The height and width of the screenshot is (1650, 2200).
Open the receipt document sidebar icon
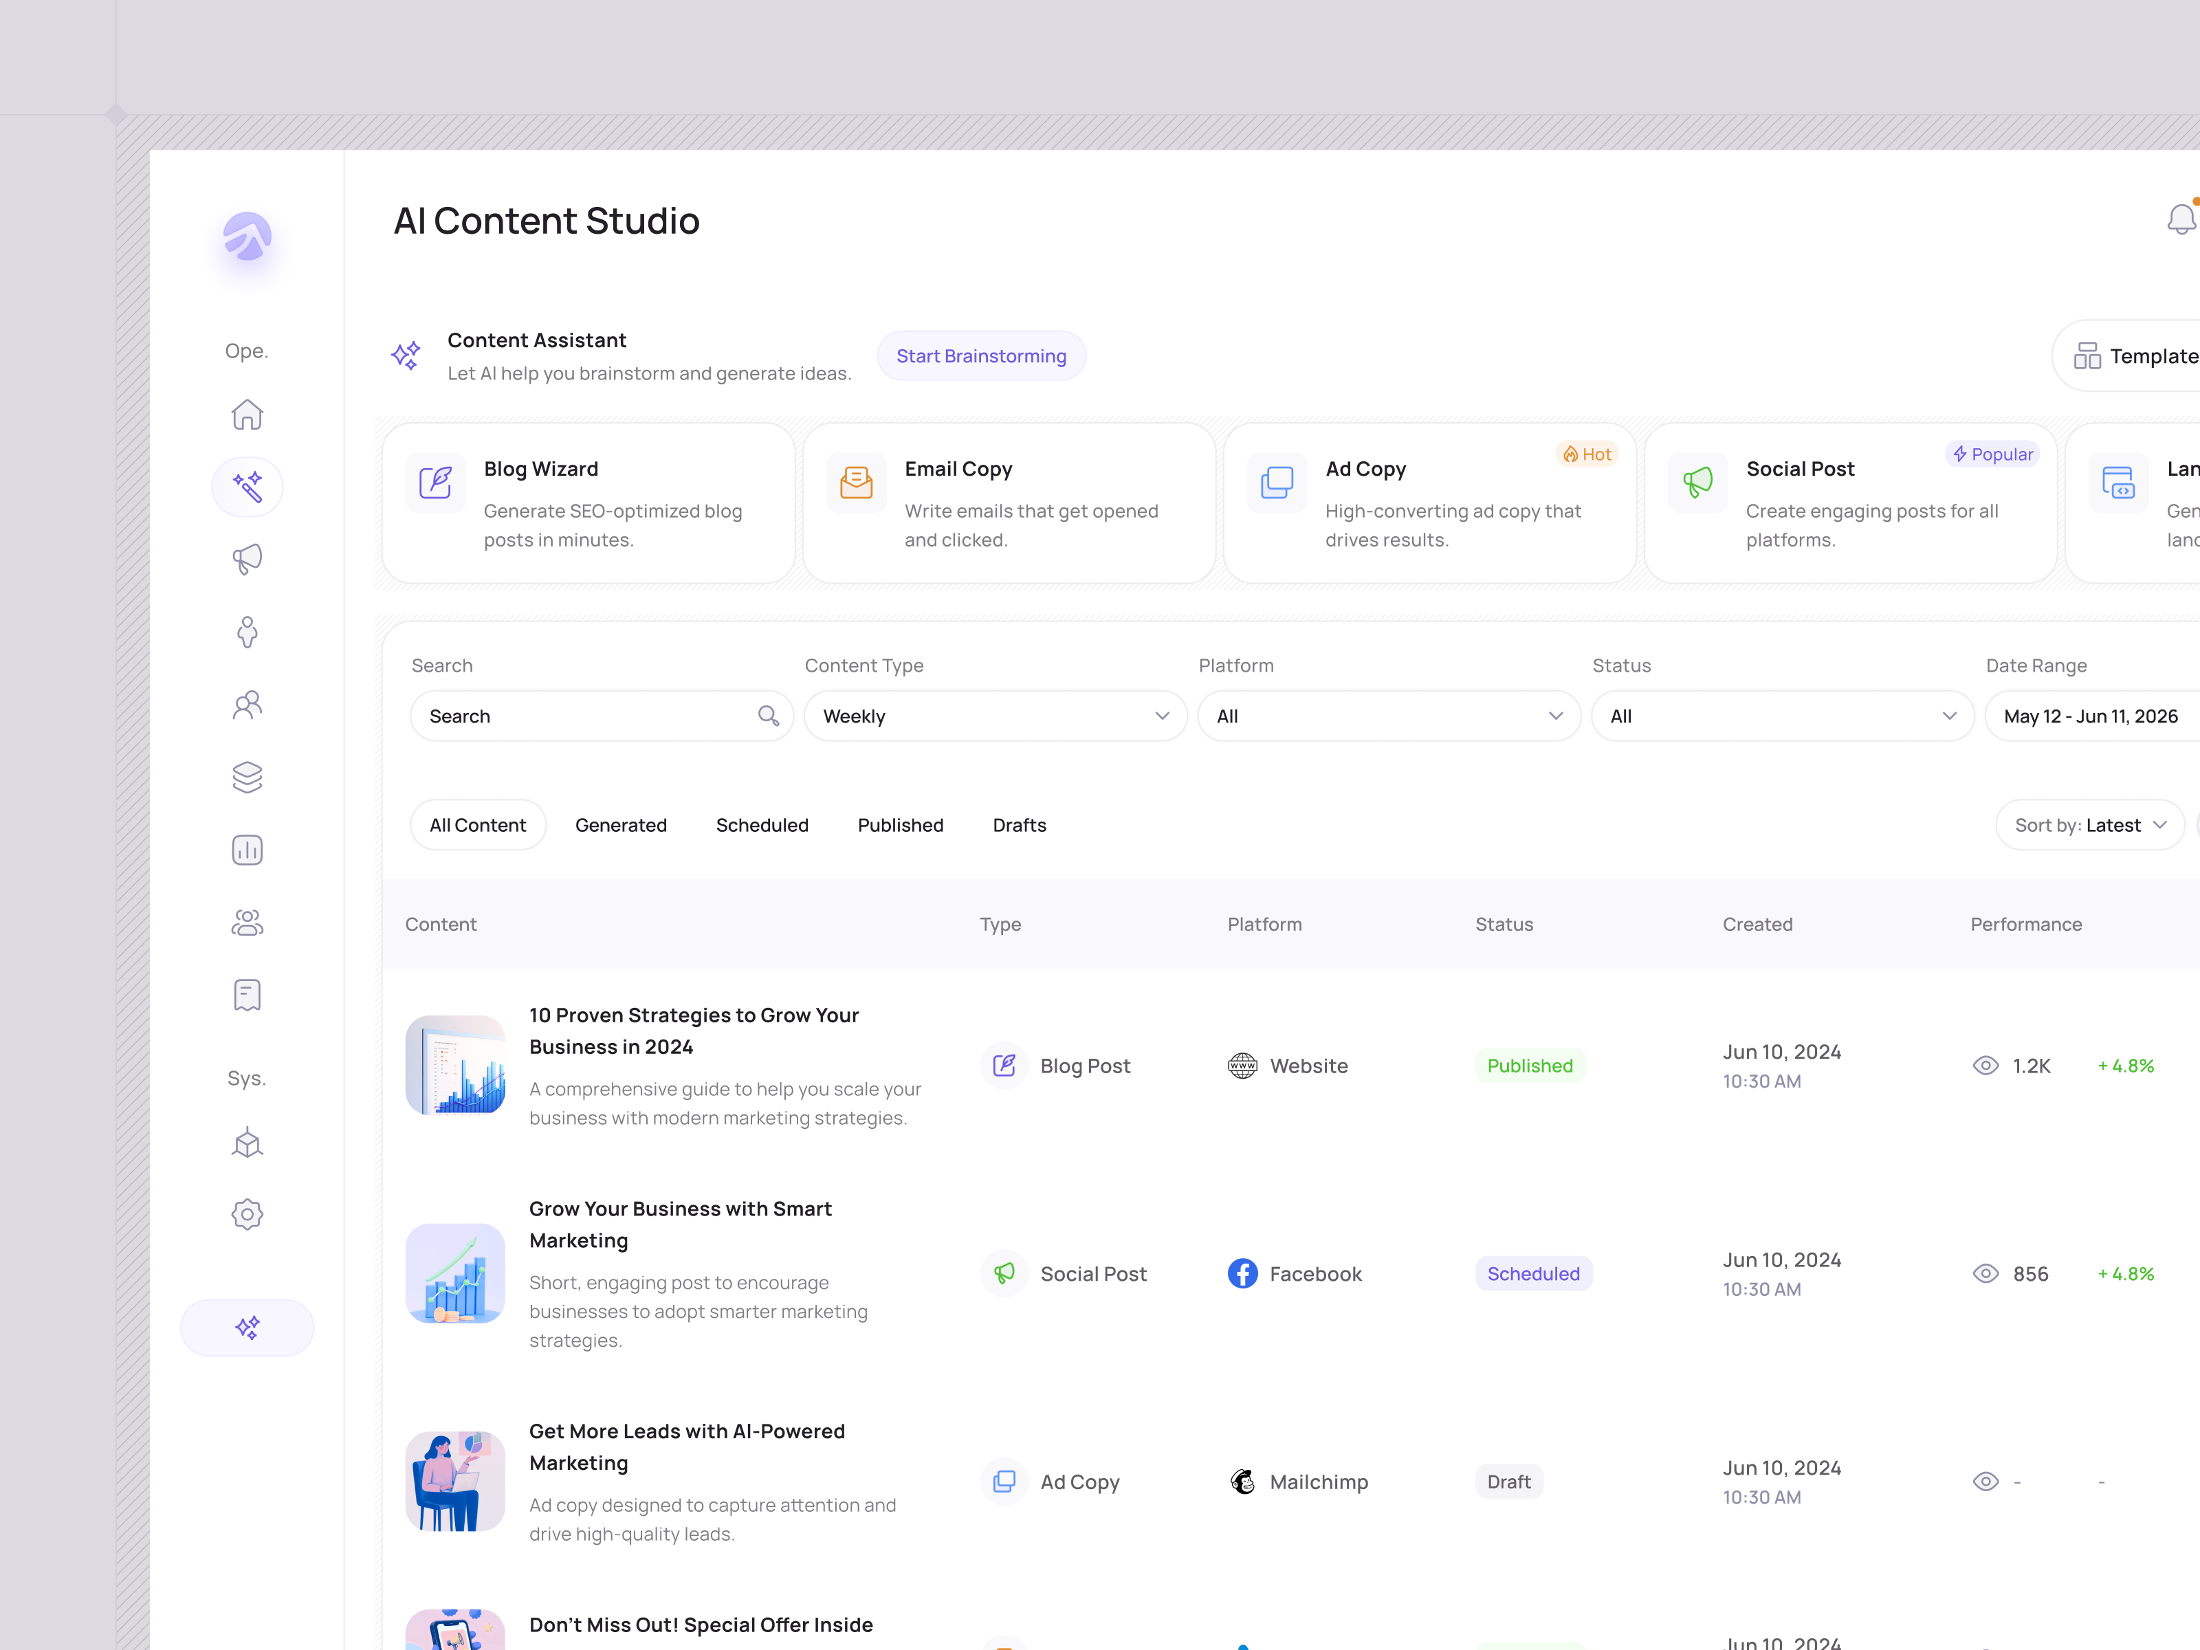247,995
